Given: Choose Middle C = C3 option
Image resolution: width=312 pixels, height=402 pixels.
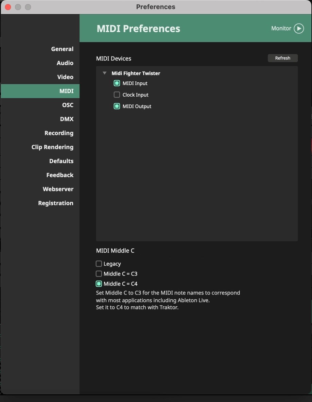Looking at the screenshot, I should point(99,274).
